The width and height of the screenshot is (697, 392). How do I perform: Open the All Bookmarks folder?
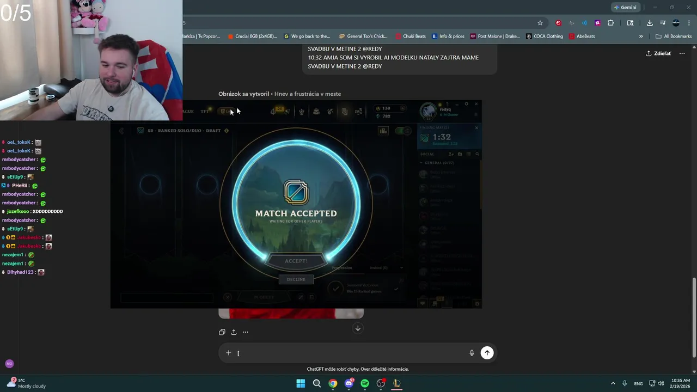click(x=674, y=36)
